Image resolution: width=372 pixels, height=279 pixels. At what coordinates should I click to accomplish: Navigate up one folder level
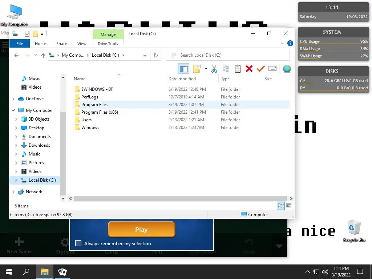click(x=43, y=55)
